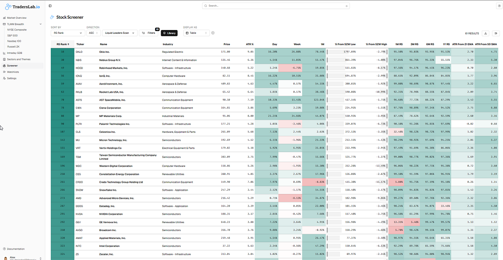Sort by the RS Rank column header
Image resolution: width=503 pixels, height=260 pixels.
click(63, 44)
